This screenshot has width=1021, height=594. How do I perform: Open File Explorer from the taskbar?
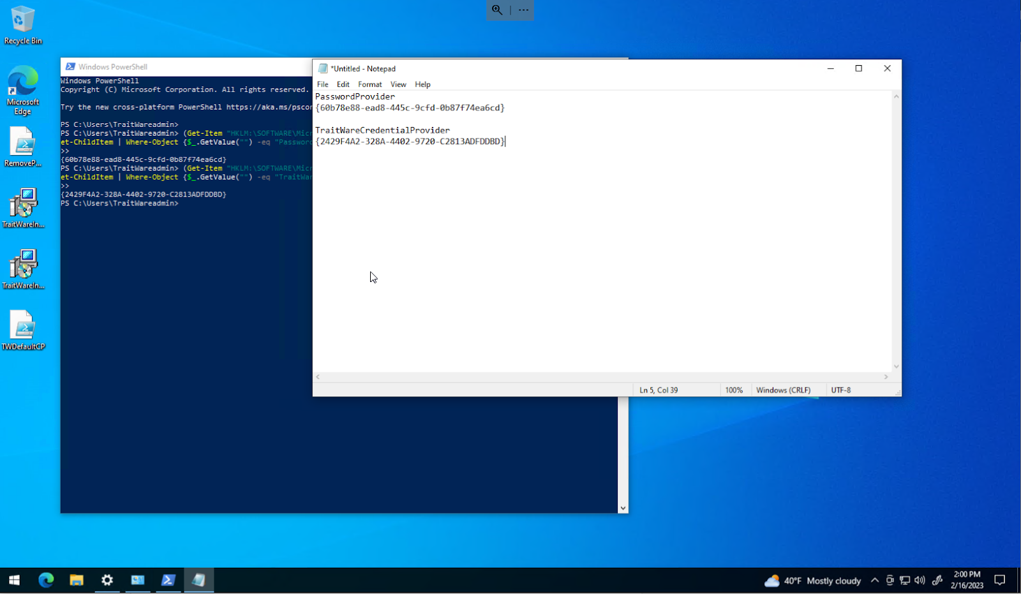77,580
